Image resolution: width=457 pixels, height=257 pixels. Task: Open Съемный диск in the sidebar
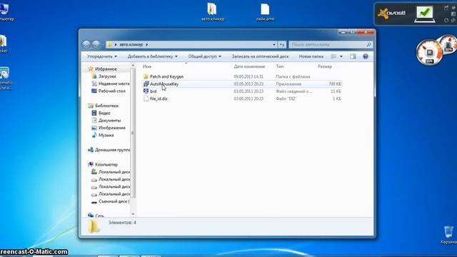(x=114, y=201)
